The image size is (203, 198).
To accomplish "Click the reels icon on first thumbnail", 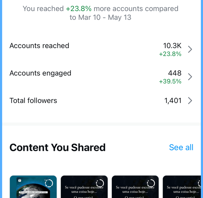I will (19, 180).
